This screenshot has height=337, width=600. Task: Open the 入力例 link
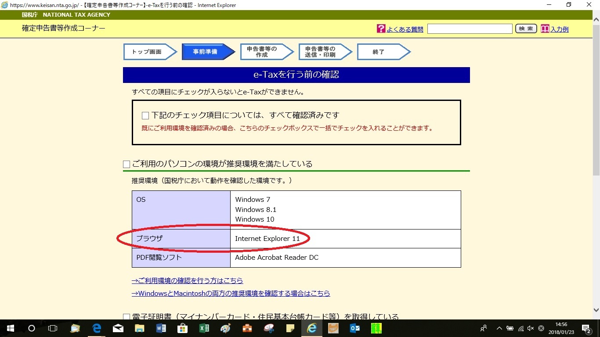560,29
